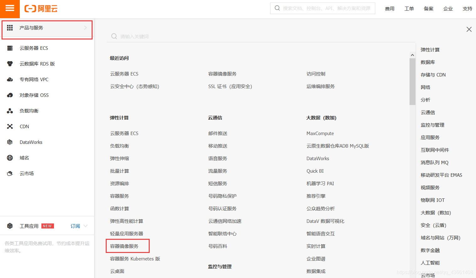Click the 请输入关键词 search field
476x278 pixels.
(261, 36)
